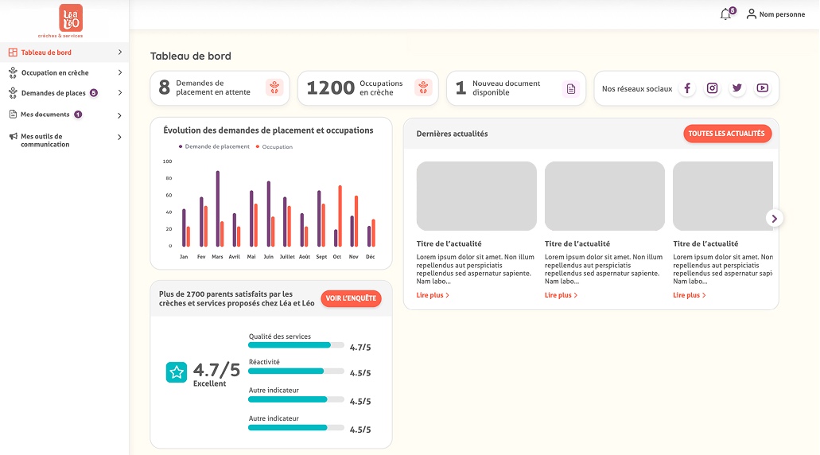820x455 pixels.
Task: Click the icon in the Demandes de placement card
Action: 274,87
